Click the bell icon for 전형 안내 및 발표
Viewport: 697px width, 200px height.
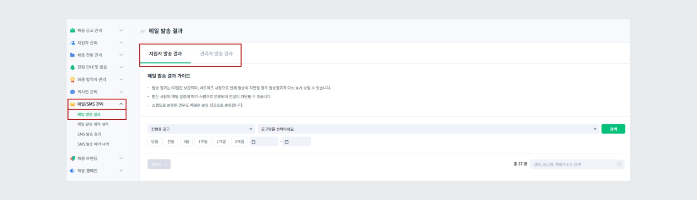tap(72, 67)
